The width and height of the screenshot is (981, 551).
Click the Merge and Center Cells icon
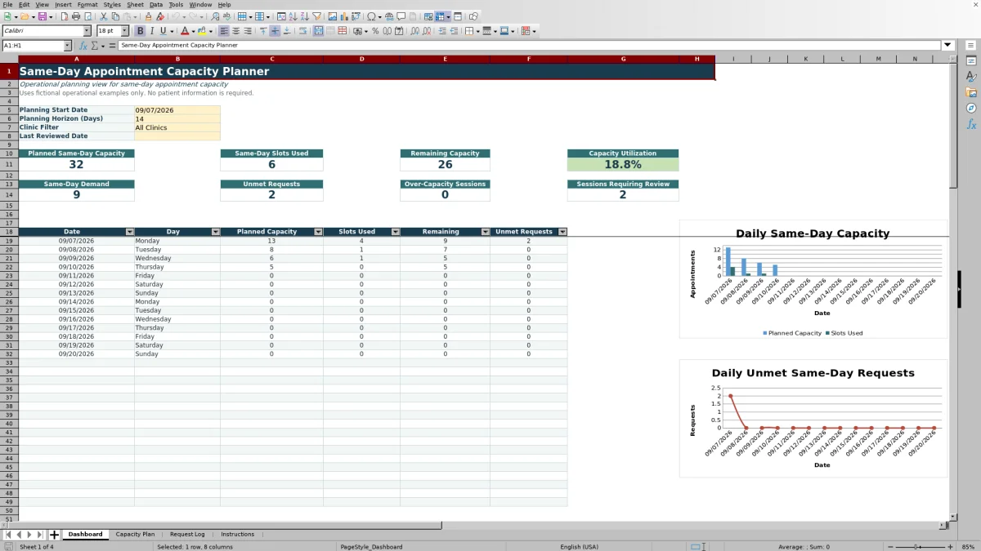[x=318, y=31]
